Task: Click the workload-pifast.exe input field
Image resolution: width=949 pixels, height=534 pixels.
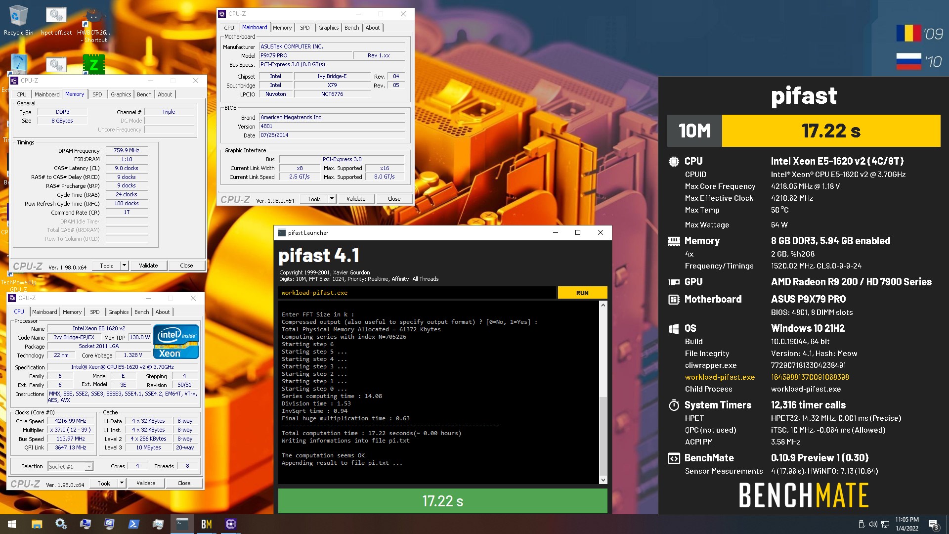Action: [417, 293]
